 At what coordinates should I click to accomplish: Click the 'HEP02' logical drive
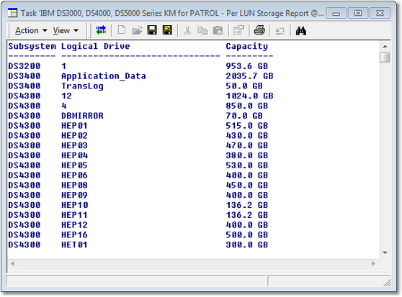(x=74, y=136)
